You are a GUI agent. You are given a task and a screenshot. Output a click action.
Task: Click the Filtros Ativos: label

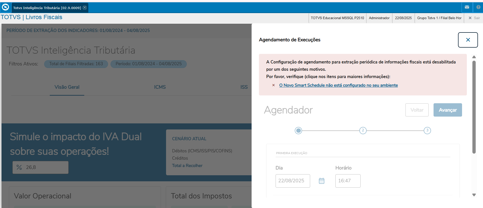point(23,64)
